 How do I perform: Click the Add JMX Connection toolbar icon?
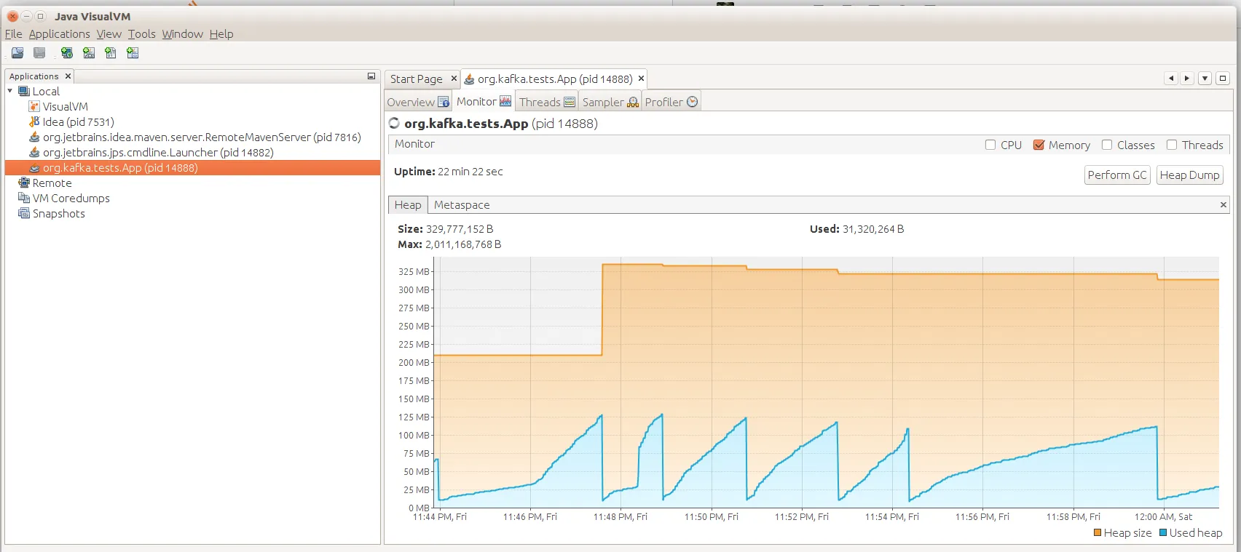(89, 53)
